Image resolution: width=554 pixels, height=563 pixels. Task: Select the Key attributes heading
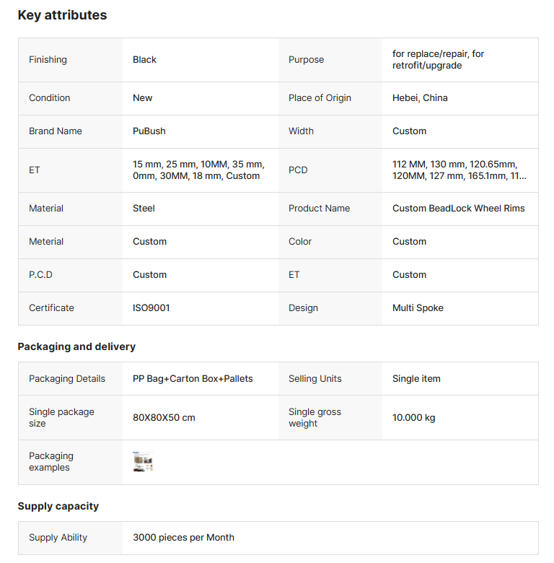click(x=62, y=15)
